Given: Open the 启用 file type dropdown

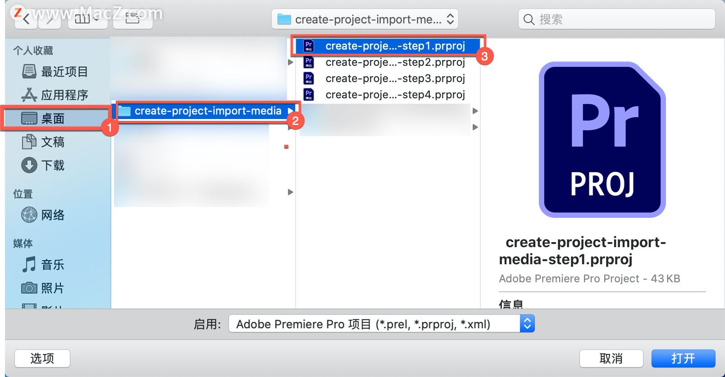Looking at the screenshot, I should (381, 324).
